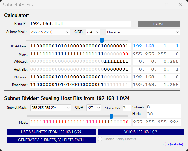Click the IP address dotted decimal 192.168.1.1 field
This screenshot has height=151, width=188.
(x=156, y=46)
